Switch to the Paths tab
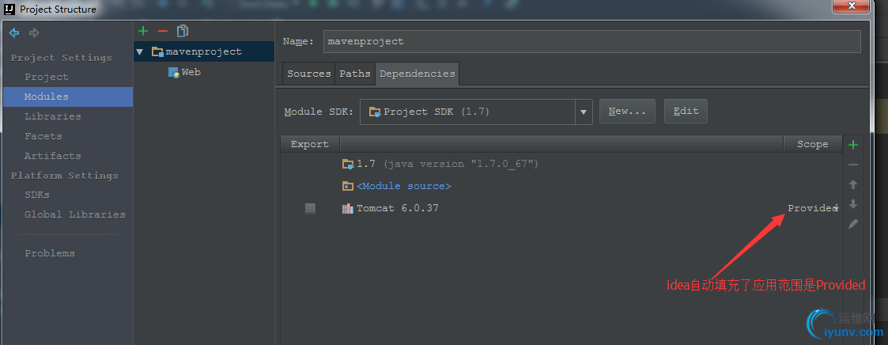The image size is (888, 345). 355,74
